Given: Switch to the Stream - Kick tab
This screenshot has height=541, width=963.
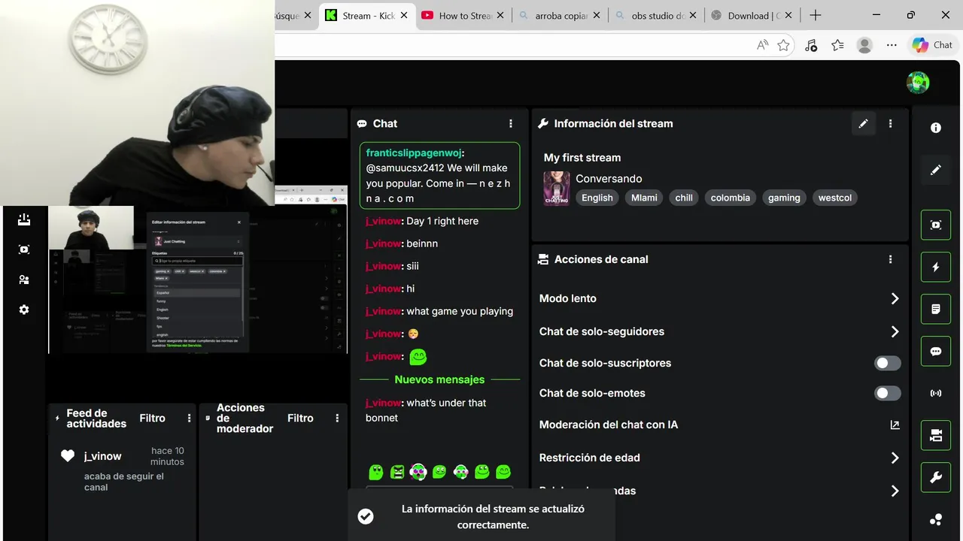Looking at the screenshot, I should [x=366, y=16].
